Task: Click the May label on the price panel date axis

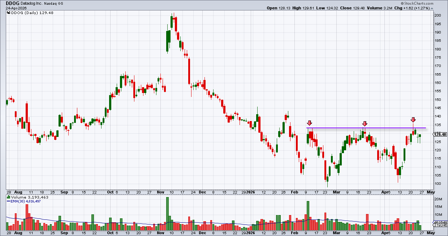Action: (x=430, y=192)
